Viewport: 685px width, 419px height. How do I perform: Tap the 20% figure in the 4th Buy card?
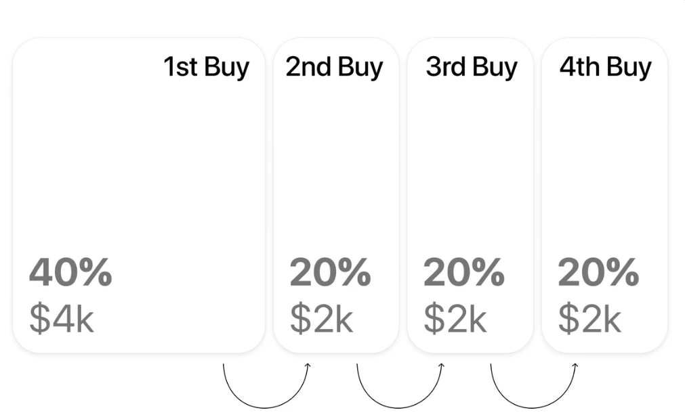[x=598, y=272]
